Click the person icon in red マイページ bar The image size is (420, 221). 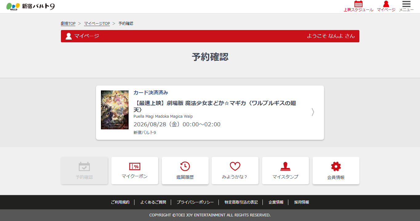pos(69,36)
